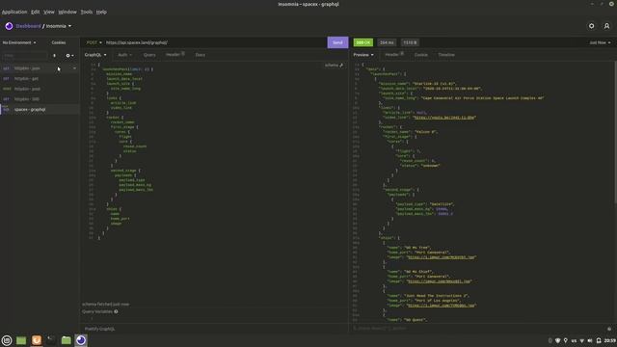The height and width of the screenshot is (347, 617).
Task: Switch to the request Header tab
Action: pyautogui.click(x=174, y=55)
